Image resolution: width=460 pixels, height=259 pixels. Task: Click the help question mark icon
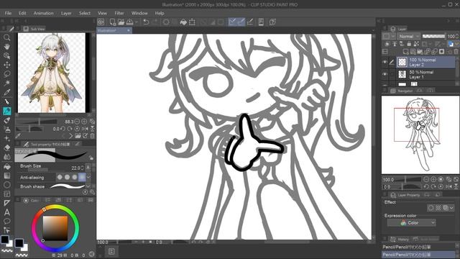click(272, 22)
